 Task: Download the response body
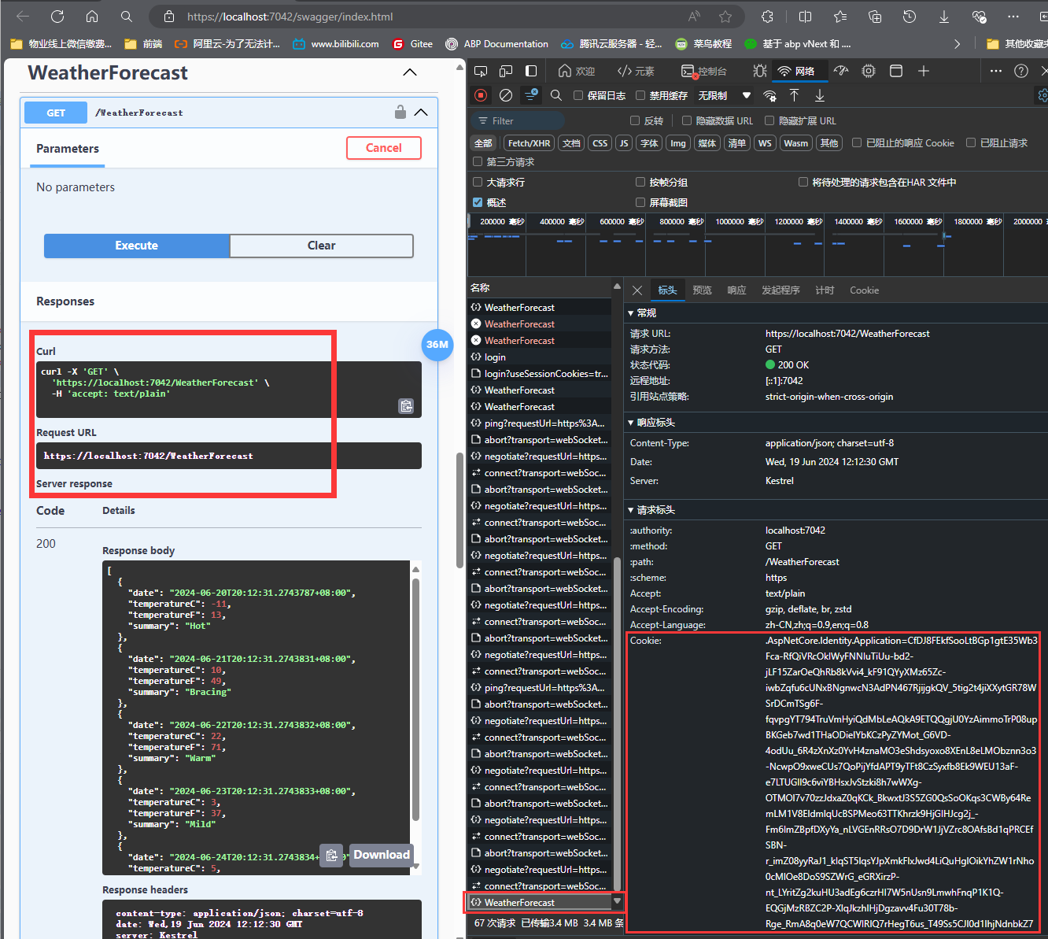pyautogui.click(x=382, y=855)
